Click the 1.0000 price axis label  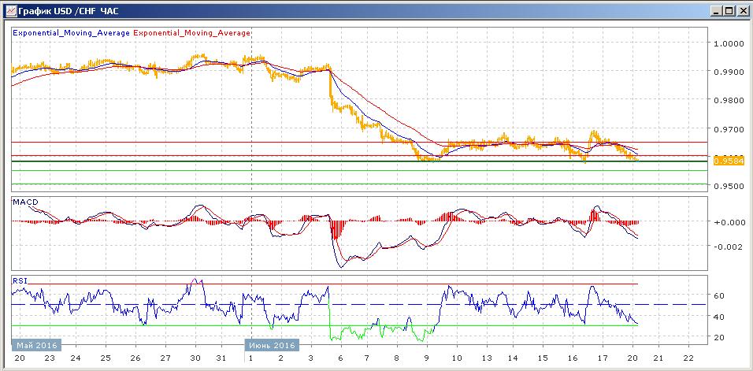[x=729, y=43]
